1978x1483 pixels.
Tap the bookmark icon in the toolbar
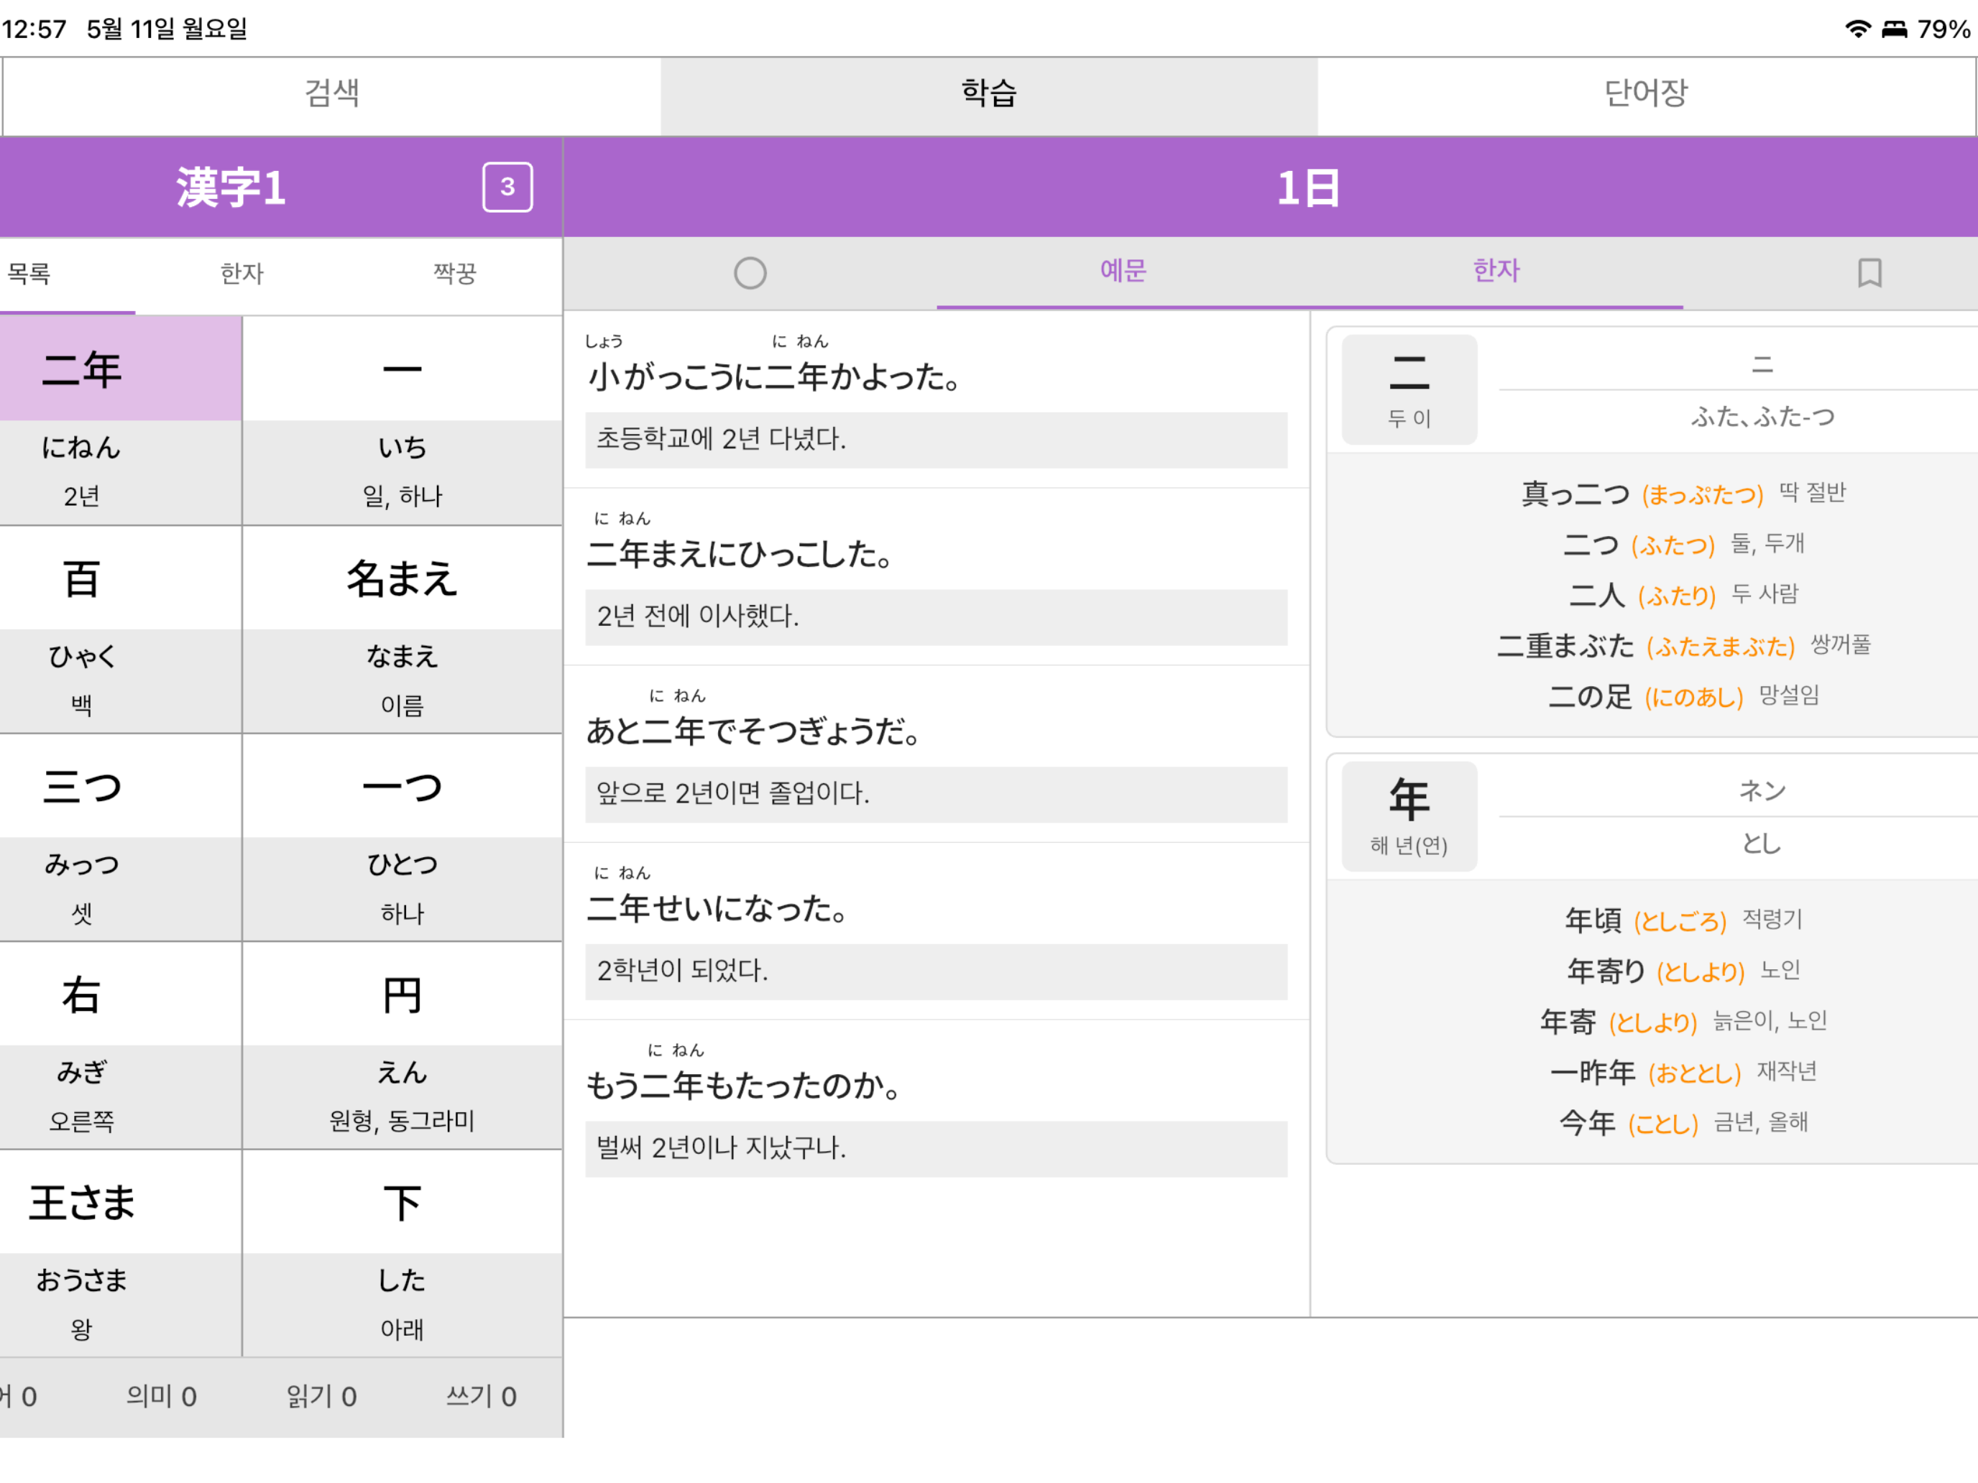click(1868, 272)
